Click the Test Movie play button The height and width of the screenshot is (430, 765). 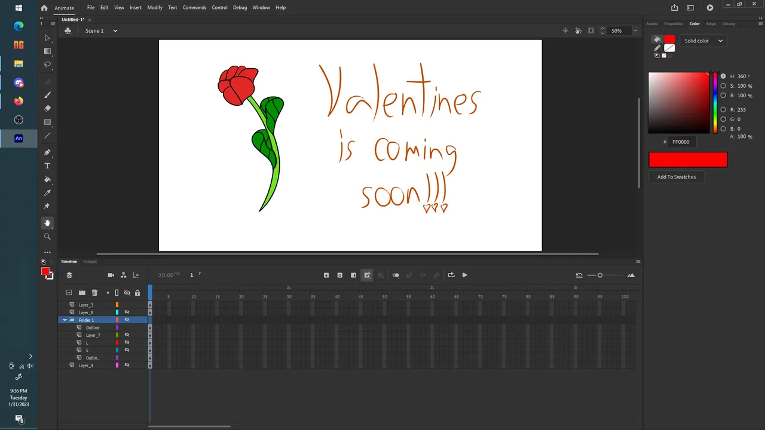click(x=709, y=8)
